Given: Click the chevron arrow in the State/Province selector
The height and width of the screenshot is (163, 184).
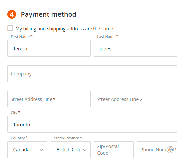Looking at the screenshot, I should coord(85,150).
